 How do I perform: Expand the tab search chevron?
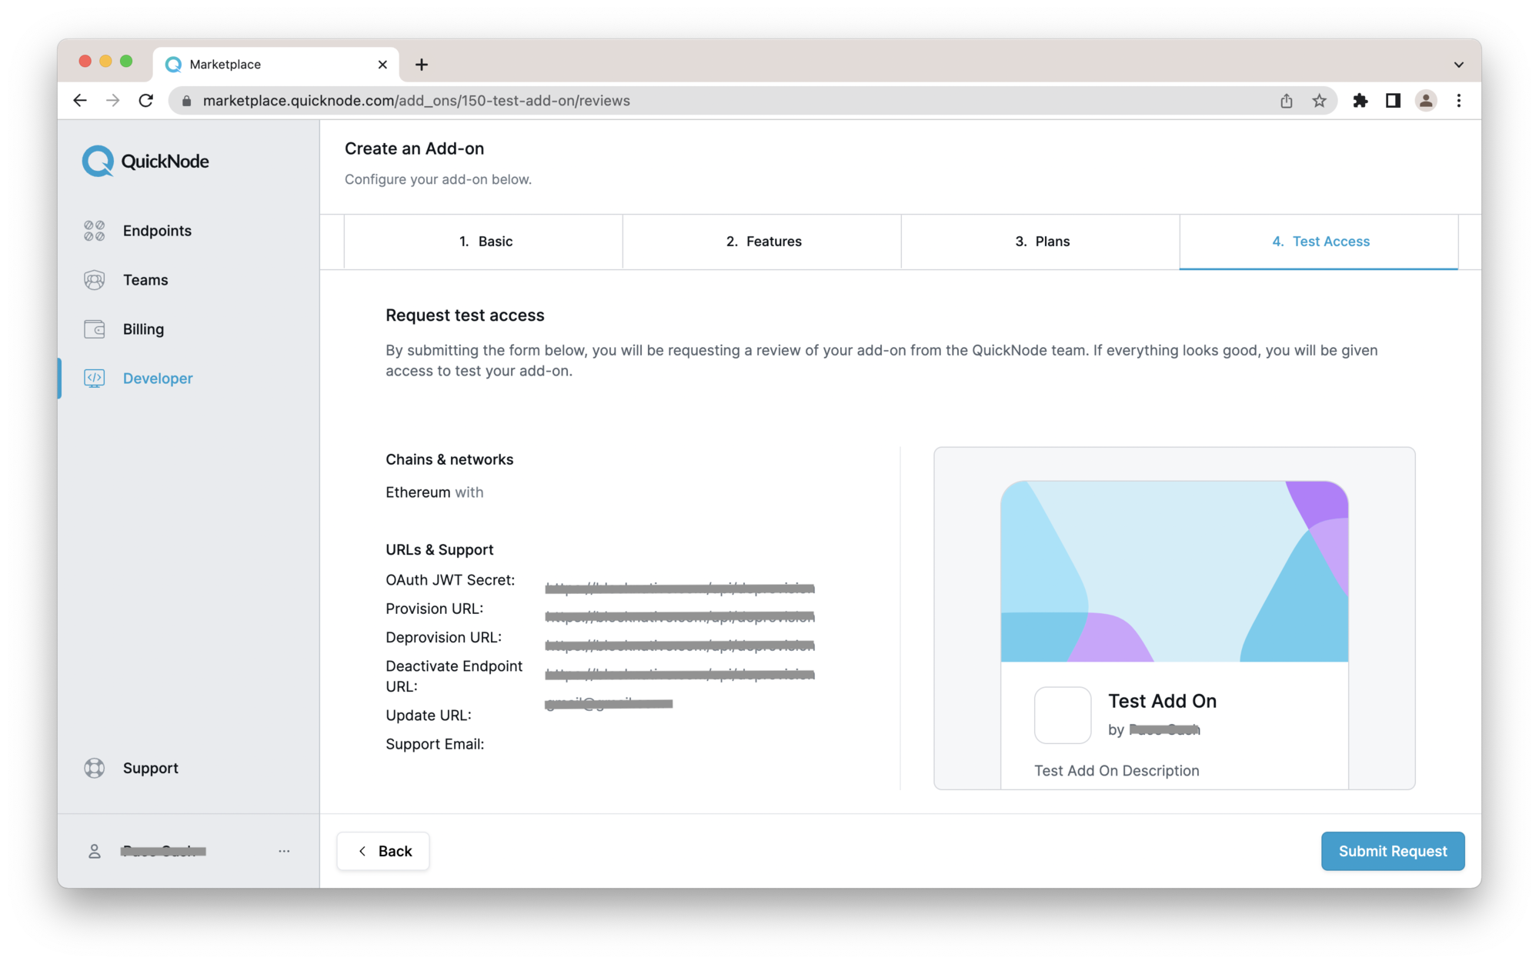pos(1459,65)
